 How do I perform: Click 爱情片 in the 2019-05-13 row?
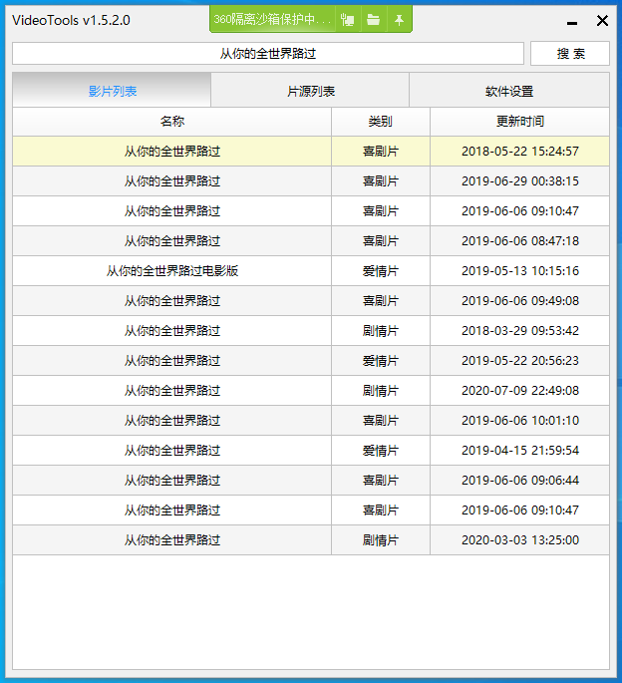(x=380, y=271)
